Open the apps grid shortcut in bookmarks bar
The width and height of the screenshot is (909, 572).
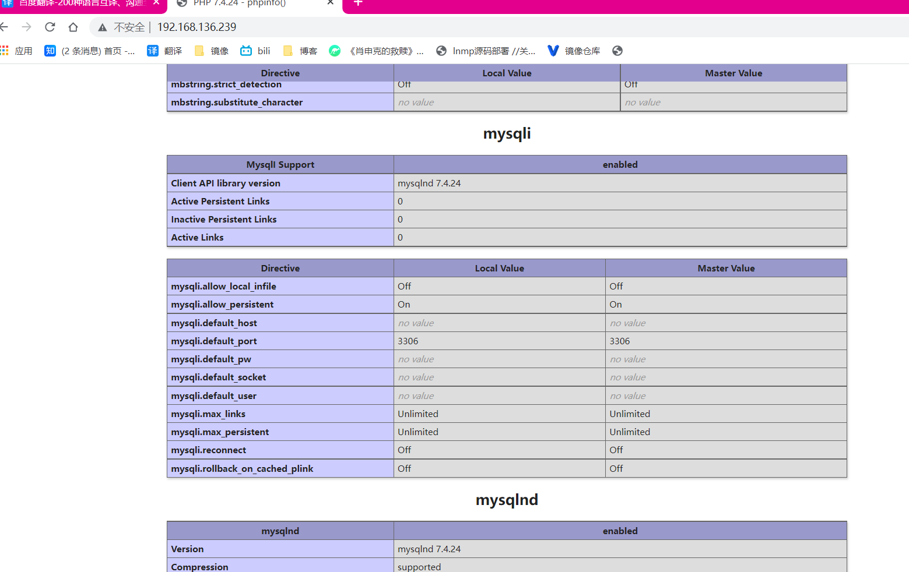(x=16, y=51)
